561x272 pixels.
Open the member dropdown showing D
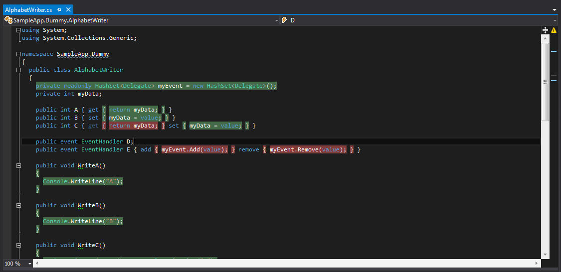555,20
